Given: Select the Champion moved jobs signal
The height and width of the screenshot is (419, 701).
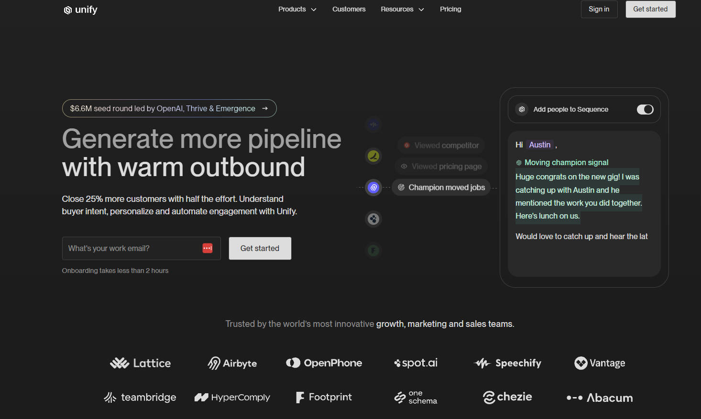Looking at the screenshot, I should 441,188.
